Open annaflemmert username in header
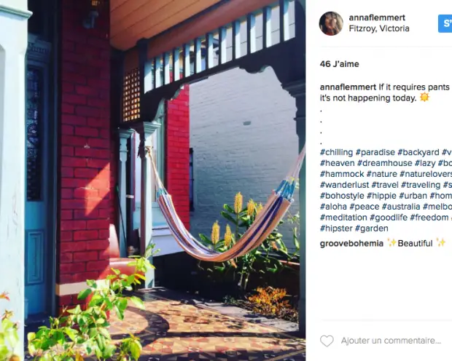Viewport: 452px width, 361px height. tap(377, 17)
